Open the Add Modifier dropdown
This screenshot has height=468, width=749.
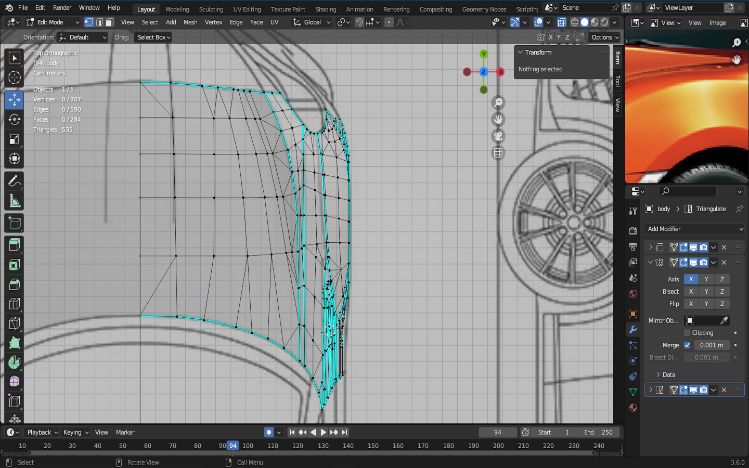click(x=694, y=229)
